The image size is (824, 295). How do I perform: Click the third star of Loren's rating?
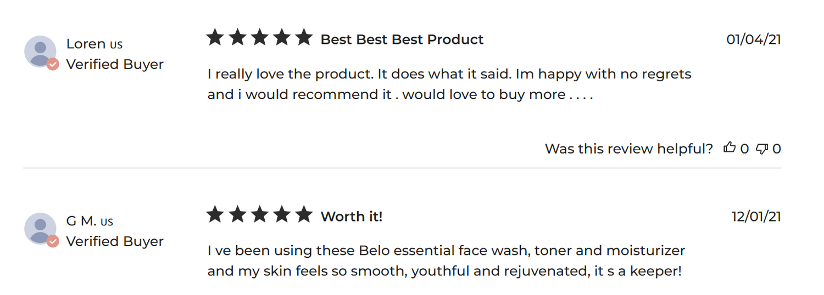(x=259, y=38)
